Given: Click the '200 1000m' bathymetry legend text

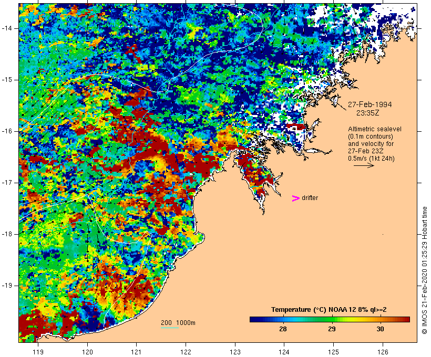Looking at the screenshot, I should (178, 323).
